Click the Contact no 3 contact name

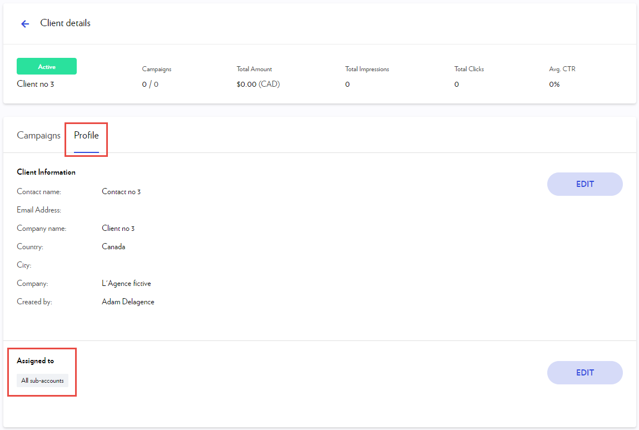coord(121,192)
